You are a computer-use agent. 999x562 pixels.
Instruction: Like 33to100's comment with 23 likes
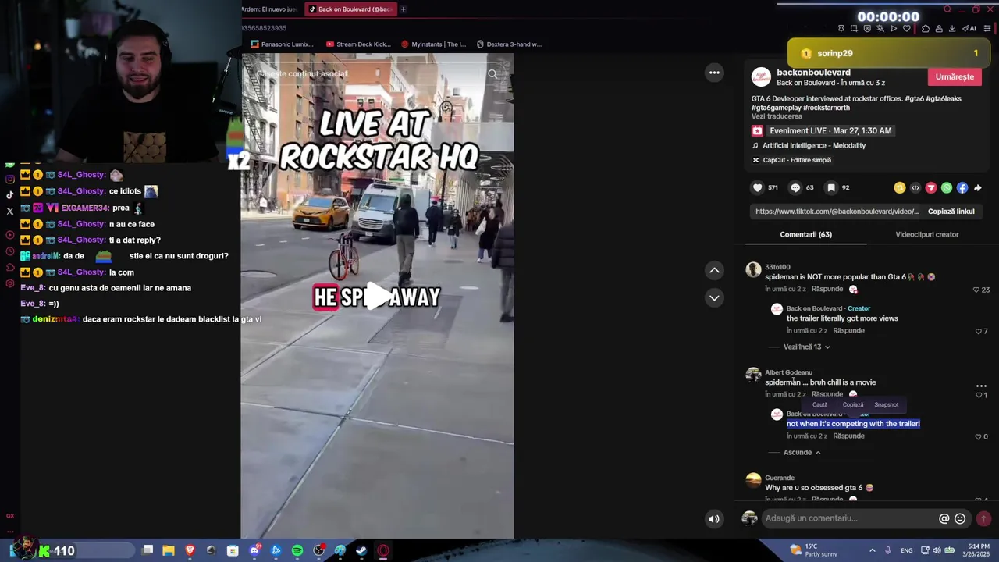pos(976,290)
